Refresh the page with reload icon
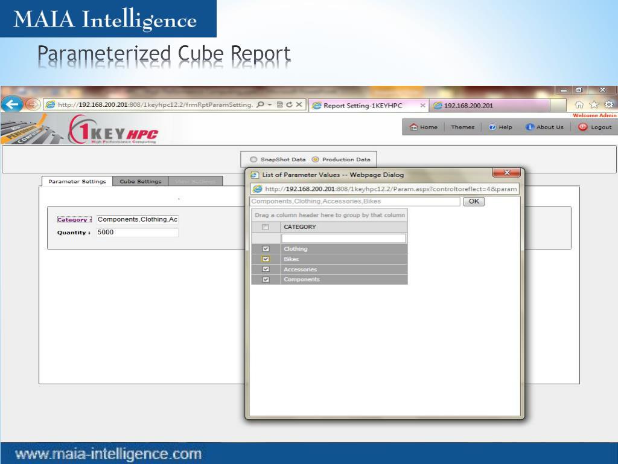 [289, 105]
